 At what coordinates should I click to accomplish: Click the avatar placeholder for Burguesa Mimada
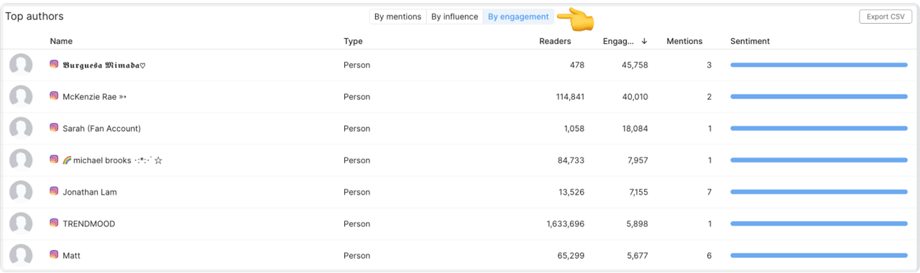coord(21,65)
